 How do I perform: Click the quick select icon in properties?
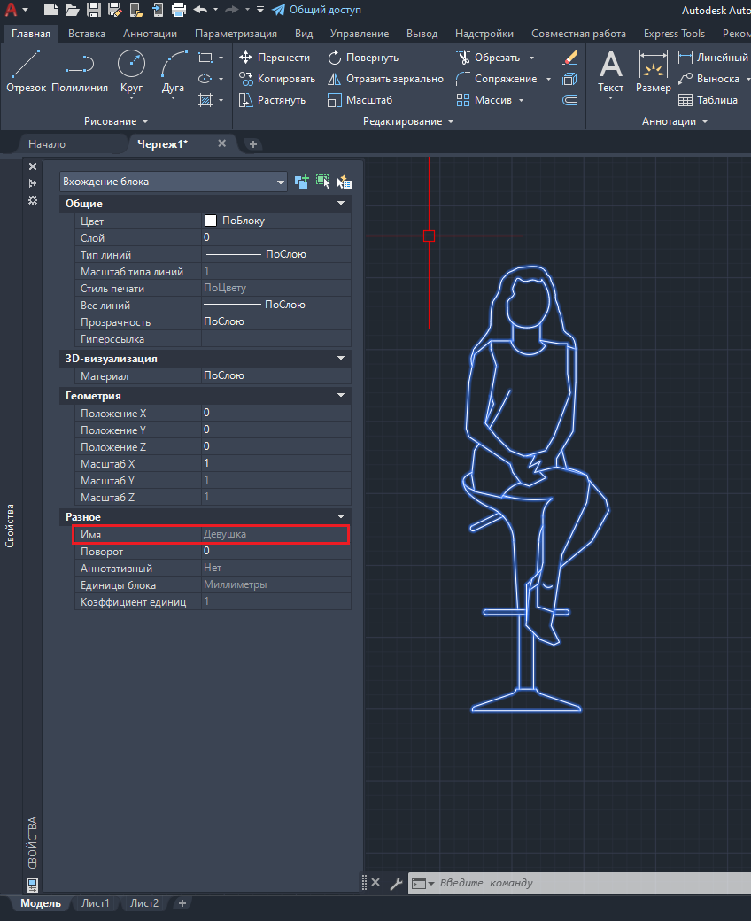pyautogui.click(x=344, y=182)
